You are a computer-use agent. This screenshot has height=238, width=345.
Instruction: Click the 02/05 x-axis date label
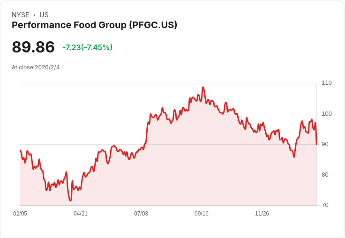(x=20, y=213)
